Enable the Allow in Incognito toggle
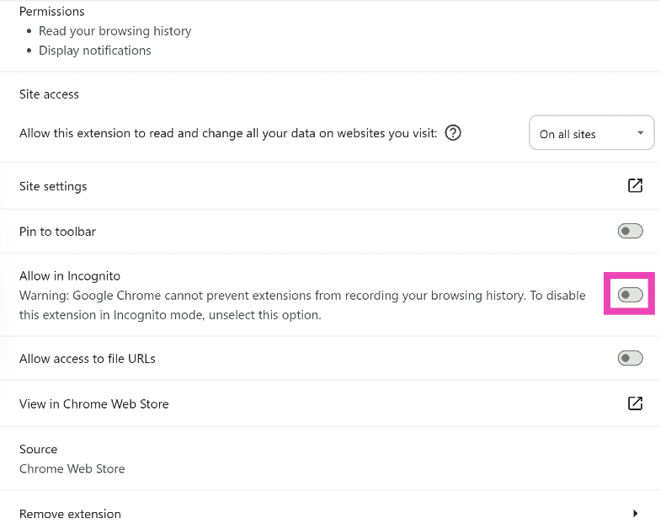This screenshot has height=529, width=666. tap(630, 295)
